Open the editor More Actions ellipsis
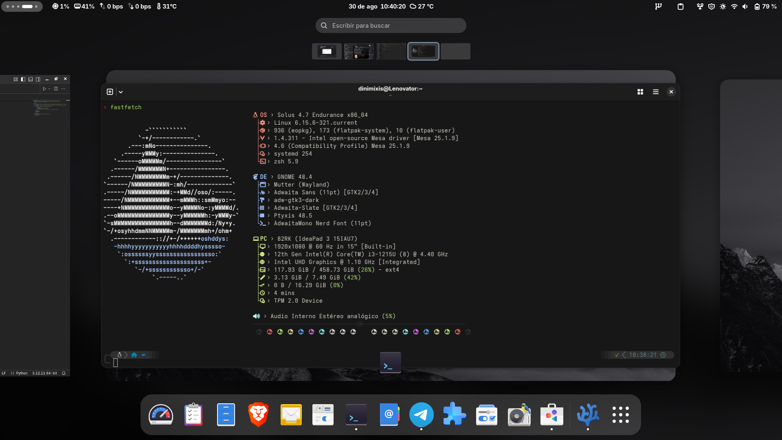The height and width of the screenshot is (440, 782). pyautogui.click(x=63, y=88)
